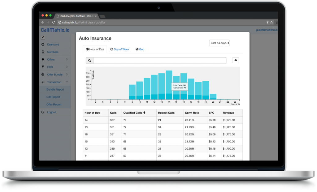Click the magnifier icon in the search bar

(89, 60)
